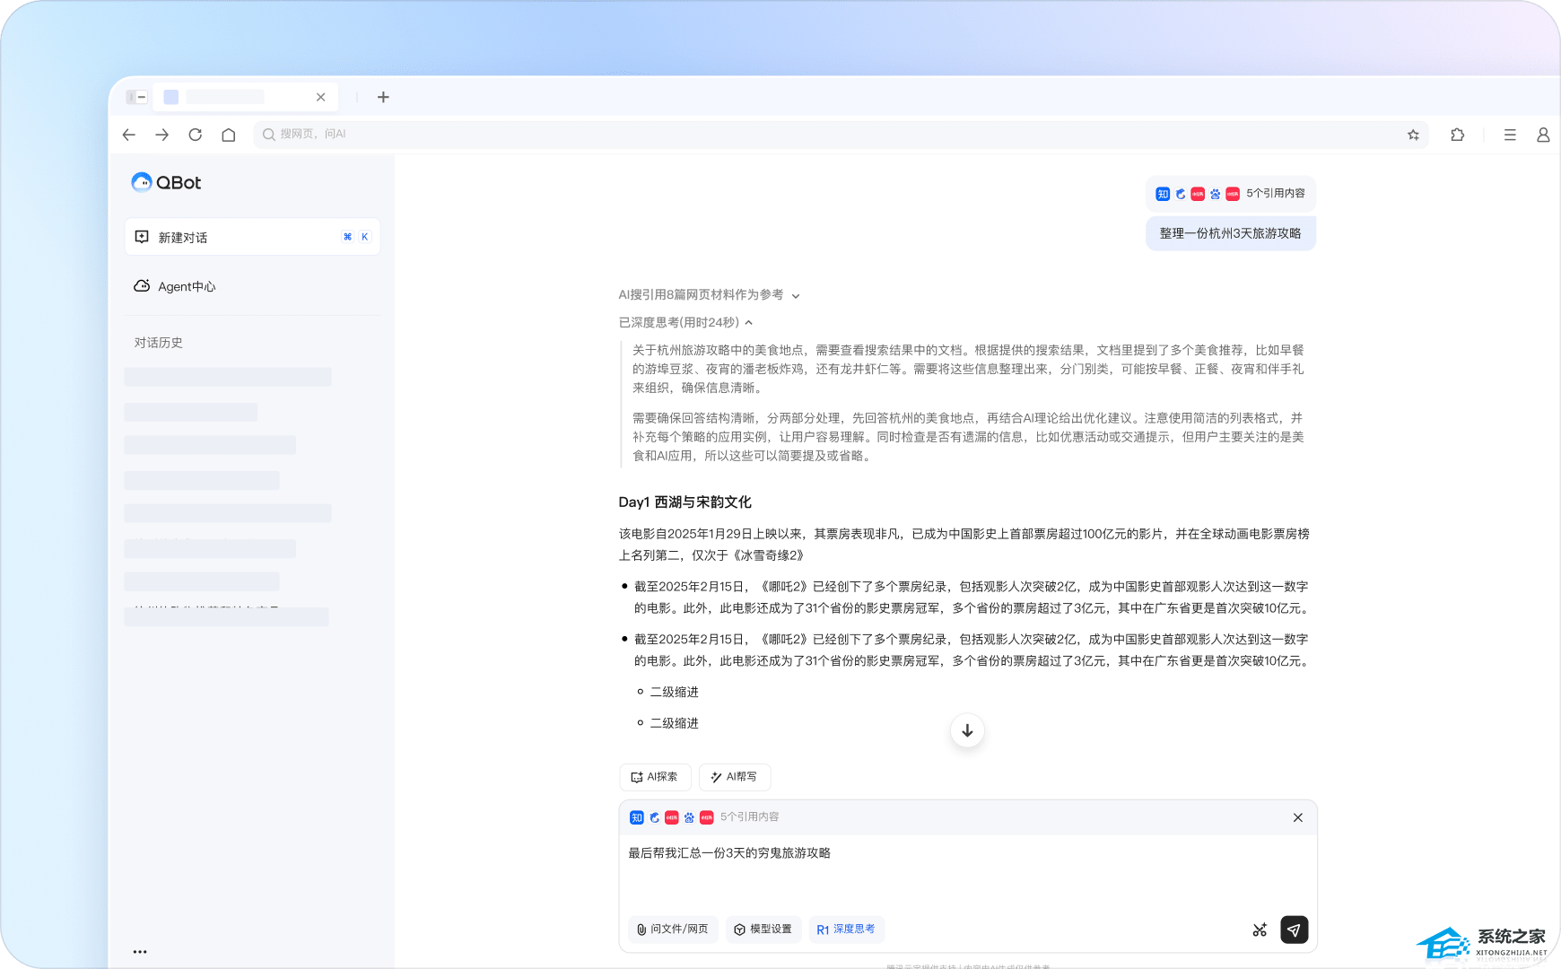Focus the chat message text input
The image size is (1561, 969).
(x=967, y=870)
